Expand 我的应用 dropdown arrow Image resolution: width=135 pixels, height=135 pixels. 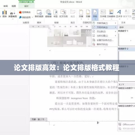click(32, 17)
